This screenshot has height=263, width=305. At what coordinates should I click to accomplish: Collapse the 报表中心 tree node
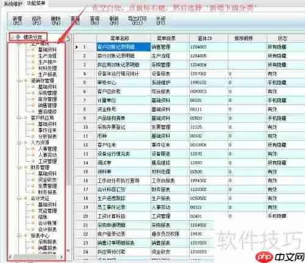point(19,236)
